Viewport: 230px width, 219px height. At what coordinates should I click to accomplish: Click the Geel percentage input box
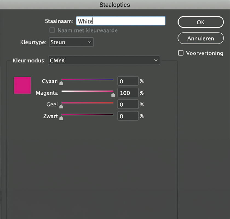click(128, 104)
